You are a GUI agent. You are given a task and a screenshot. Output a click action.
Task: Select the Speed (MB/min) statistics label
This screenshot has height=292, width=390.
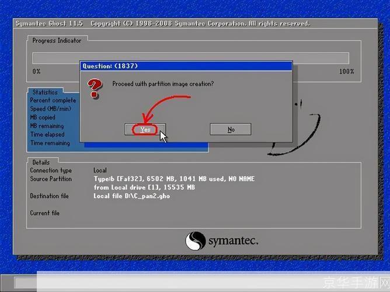click(x=50, y=109)
